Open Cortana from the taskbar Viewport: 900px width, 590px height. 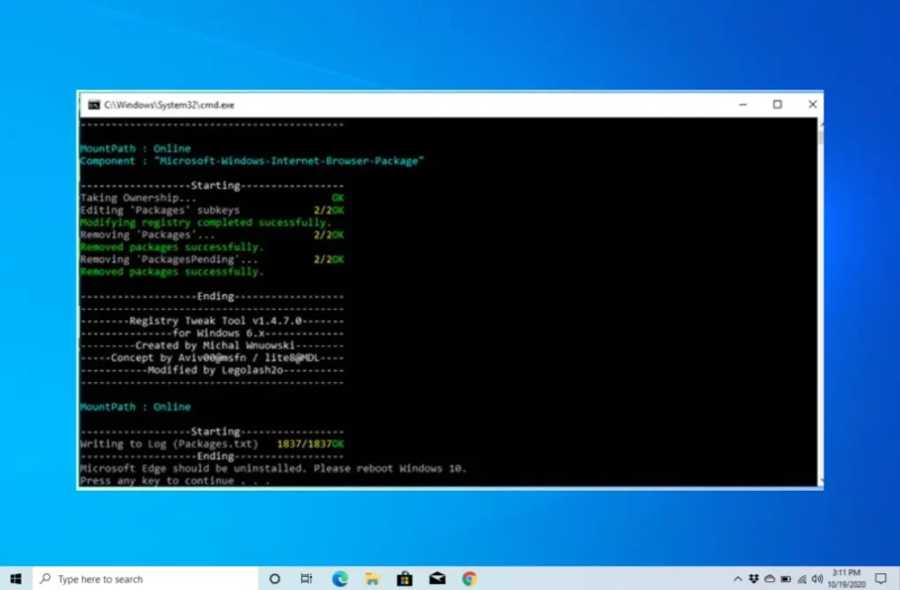(274, 579)
